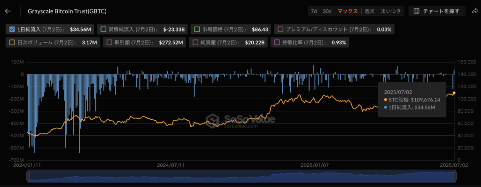This screenshot has width=481, height=187.
Task: Uncheck the 1日純流入 checkbox
Action: [12, 30]
